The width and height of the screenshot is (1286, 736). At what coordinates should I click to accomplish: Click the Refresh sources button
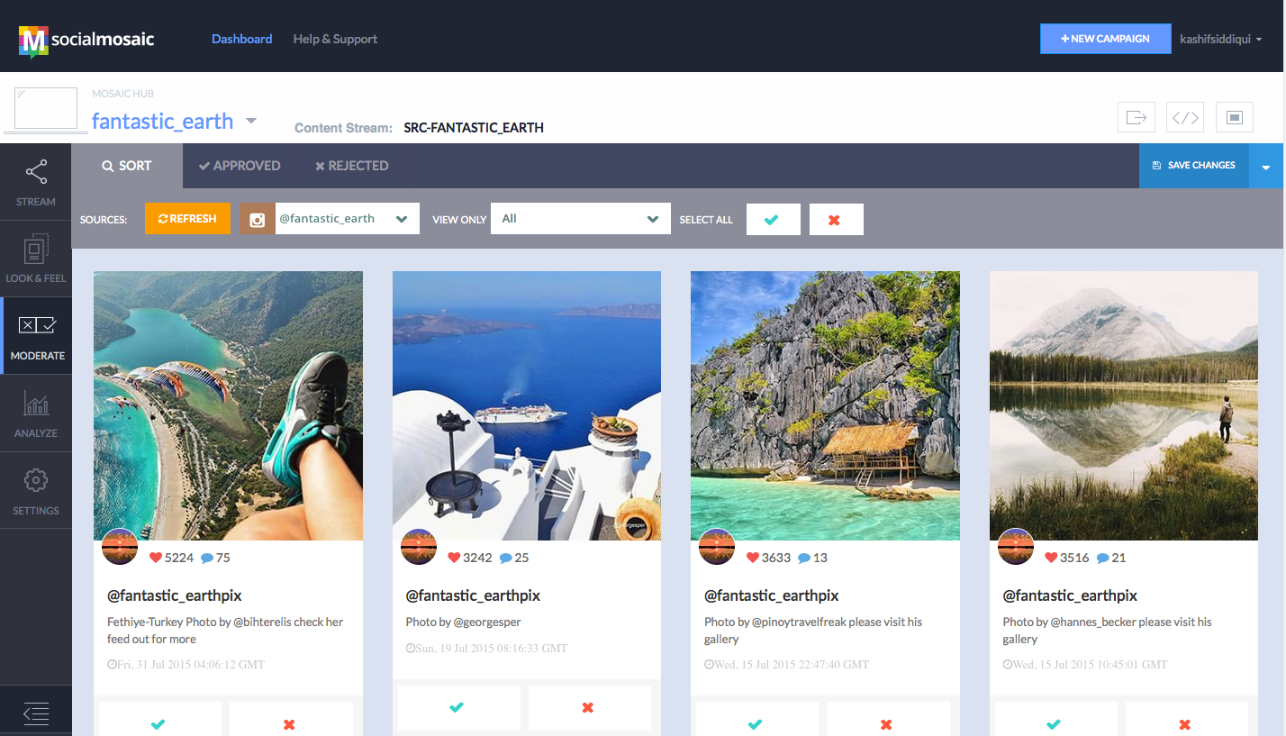(187, 218)
